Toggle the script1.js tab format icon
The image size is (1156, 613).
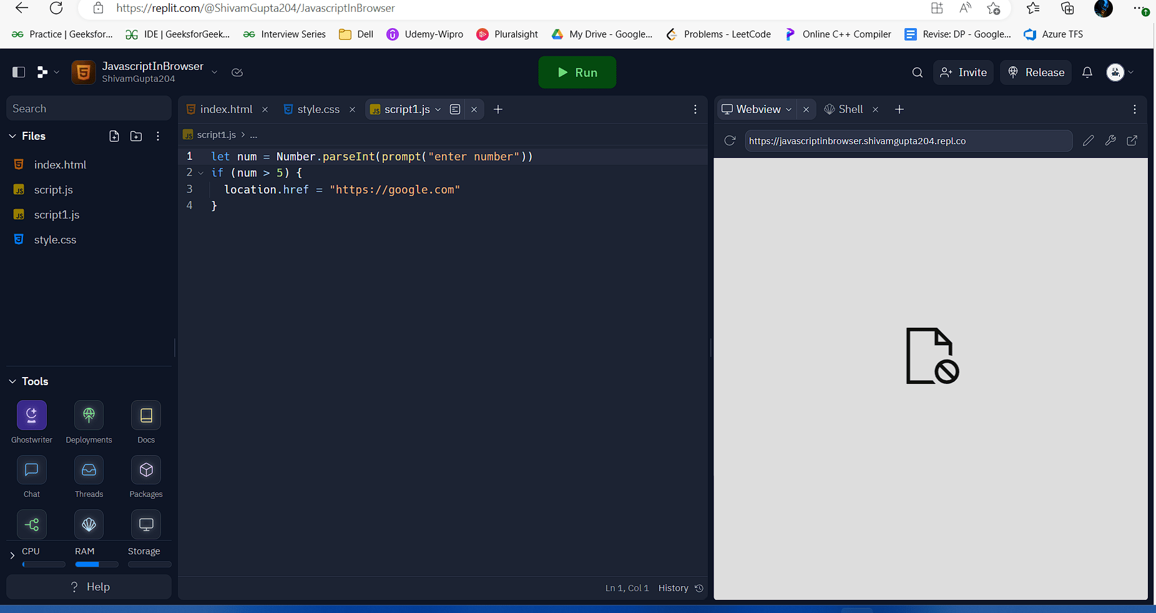455,109
